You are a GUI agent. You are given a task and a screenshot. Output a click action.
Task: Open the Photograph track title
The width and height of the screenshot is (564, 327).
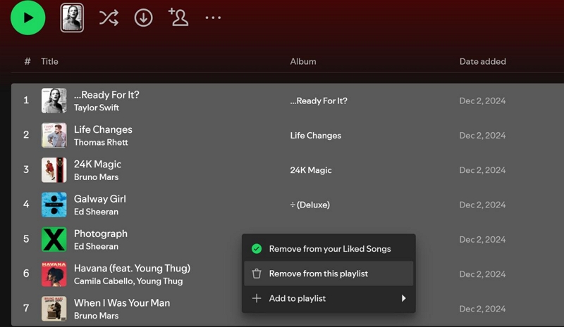pyautogui.click(x=101, y=233)
